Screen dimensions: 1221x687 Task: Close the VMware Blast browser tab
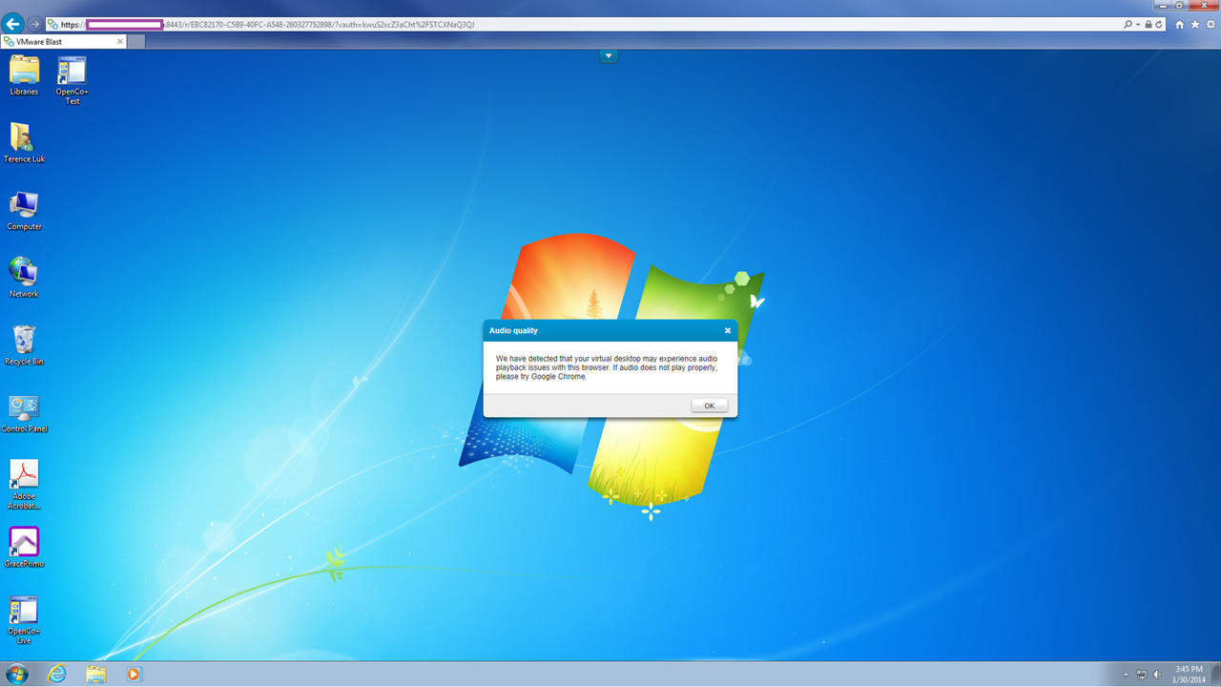tap(120, 42)
